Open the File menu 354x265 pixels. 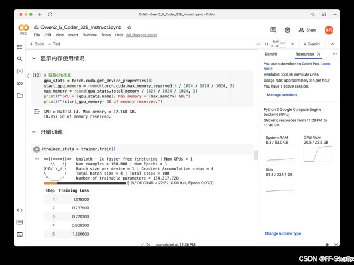(x=37, y=35)
